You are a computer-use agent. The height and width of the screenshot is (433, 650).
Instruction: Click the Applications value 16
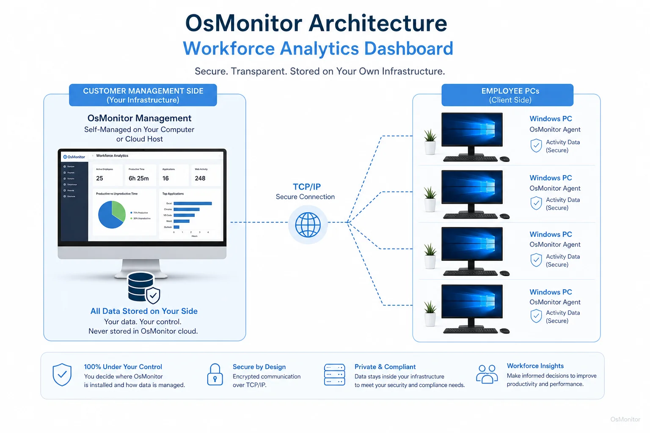click(x=165, y=178)
